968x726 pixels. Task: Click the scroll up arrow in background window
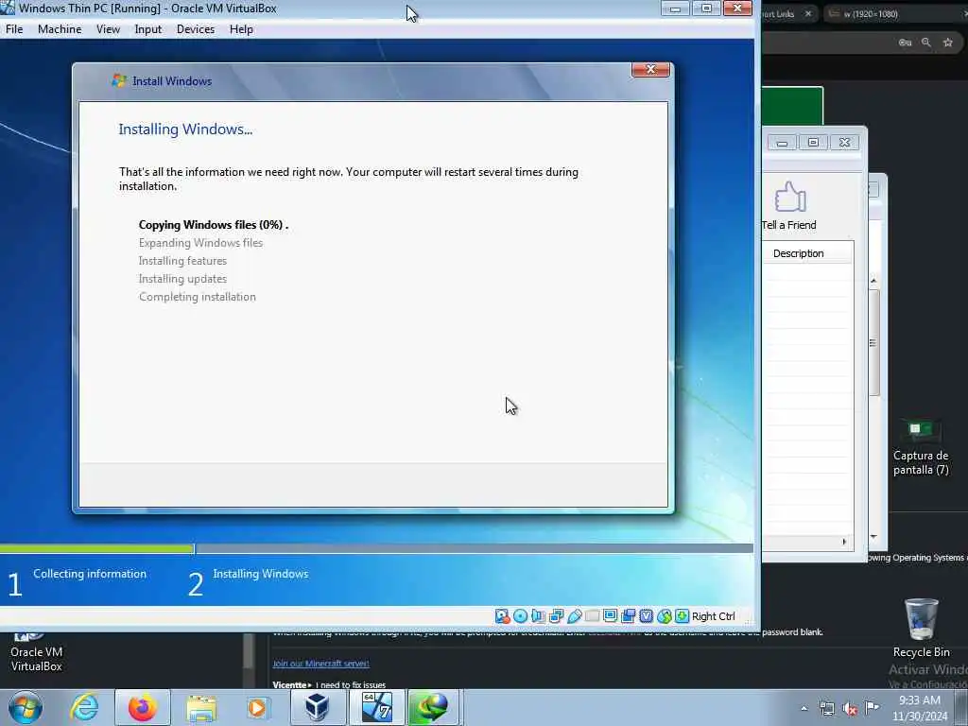pos(873,281)
